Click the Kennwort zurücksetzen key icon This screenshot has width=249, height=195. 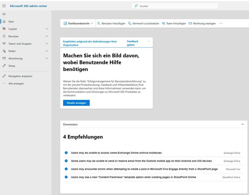(x=130, y=23)
